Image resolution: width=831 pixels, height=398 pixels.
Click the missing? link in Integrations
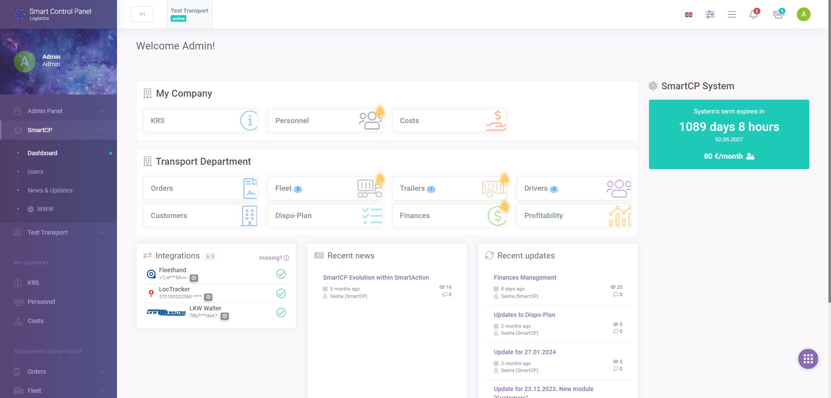(270, 258)
